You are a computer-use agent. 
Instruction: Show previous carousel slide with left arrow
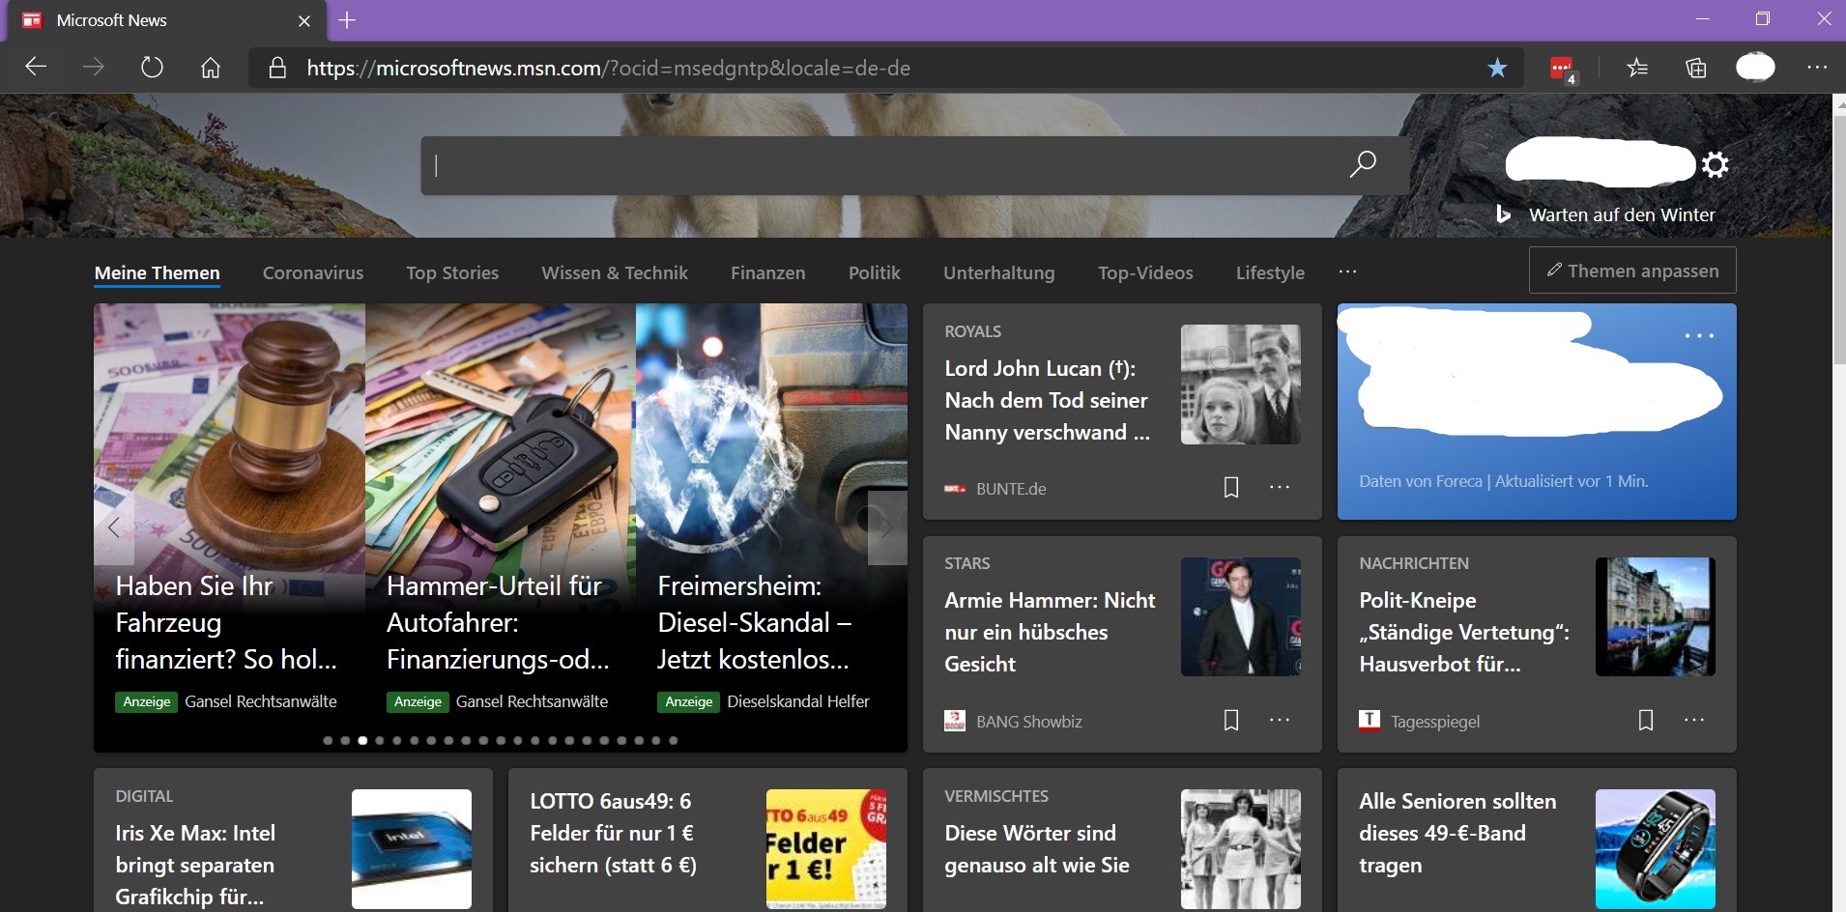coord(114,527)
